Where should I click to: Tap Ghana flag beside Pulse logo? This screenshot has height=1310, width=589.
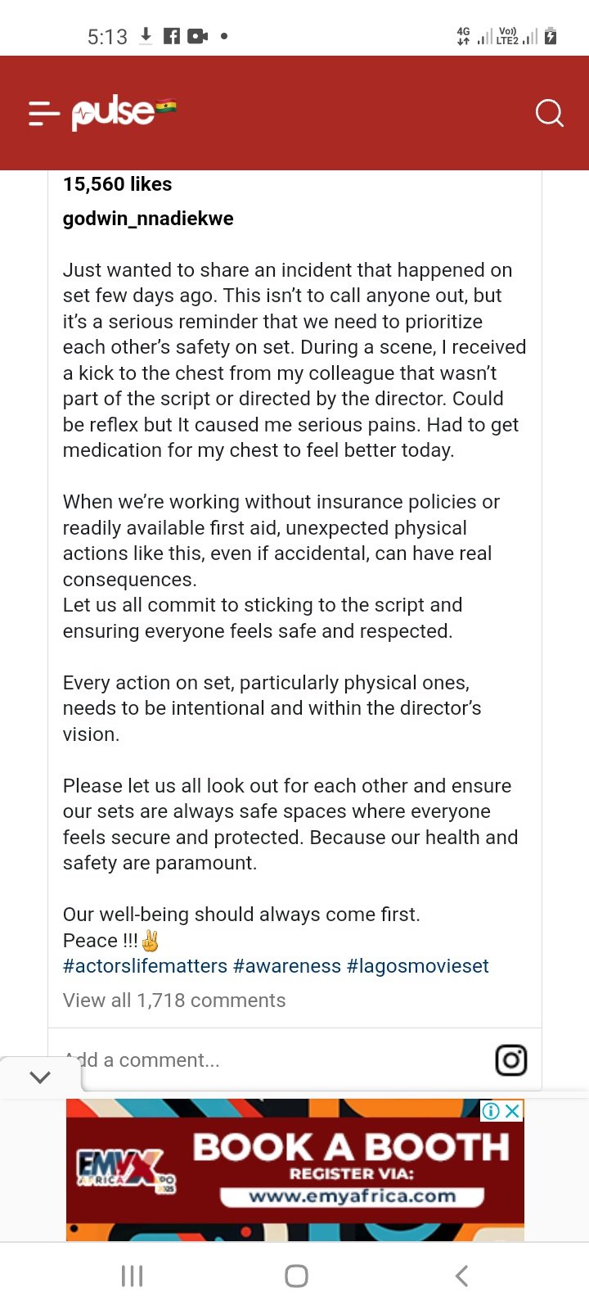pyautogui.click(x=166, y=106)
